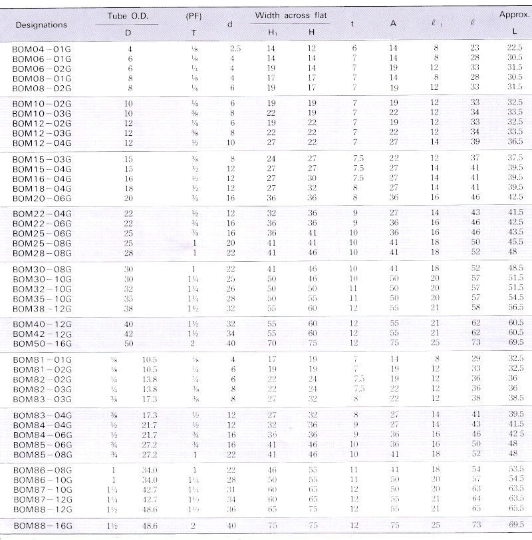Select the Approx. column header
The image size is (532, 540).
pos(515,15)
